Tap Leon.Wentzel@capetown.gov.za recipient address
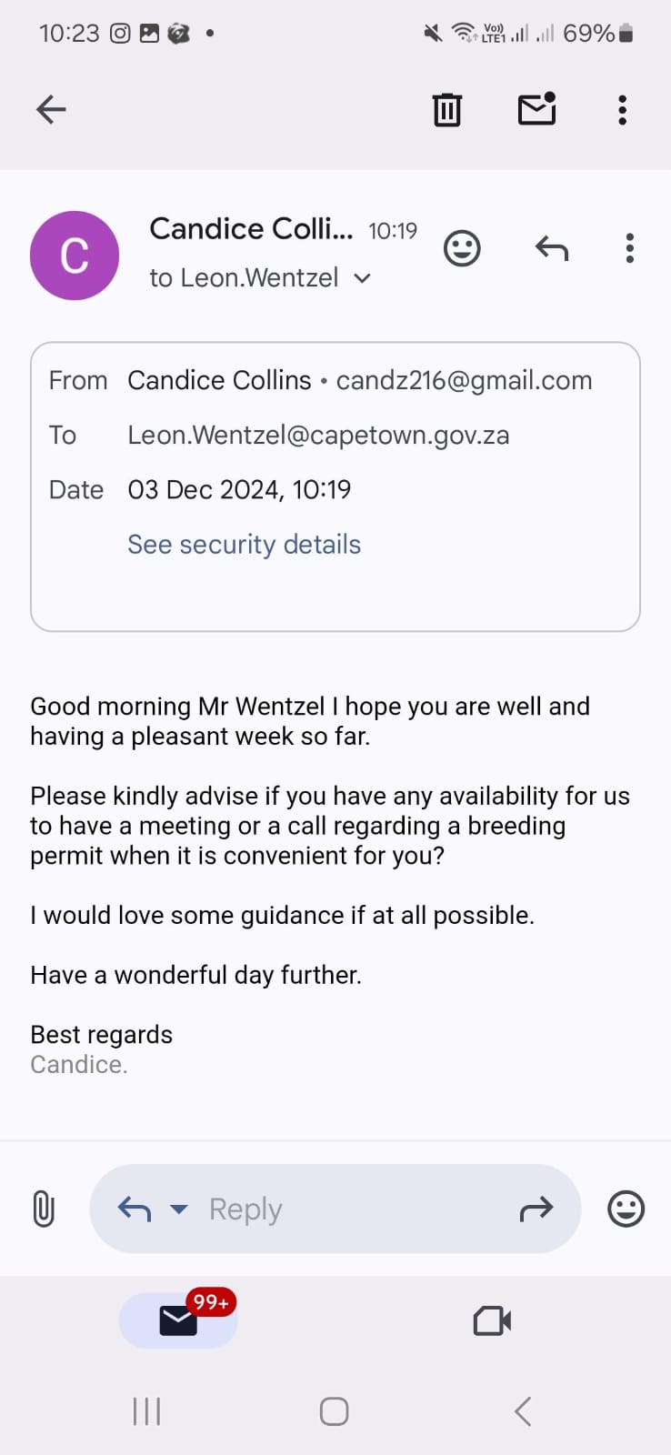 click(x=318, y=435)
